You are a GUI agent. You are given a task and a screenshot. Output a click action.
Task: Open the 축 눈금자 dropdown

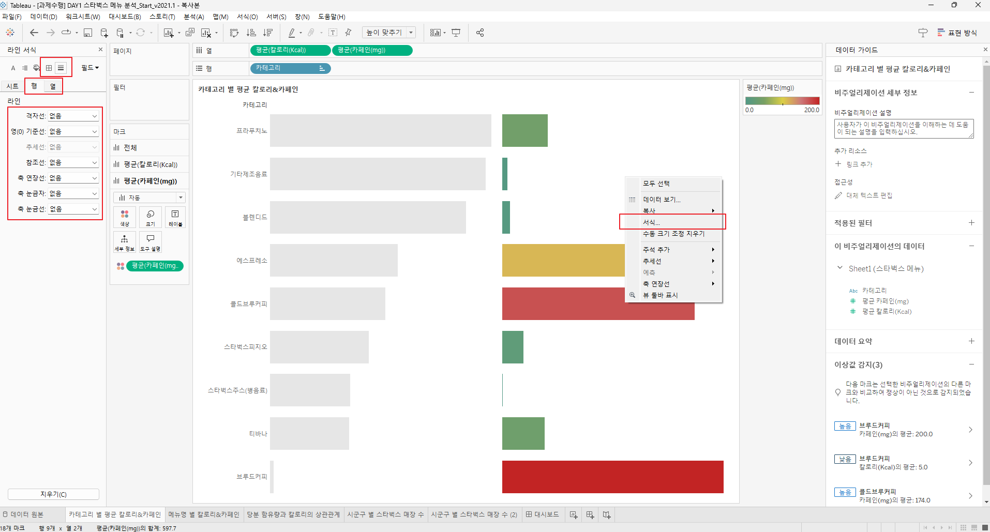click(73, 193)
